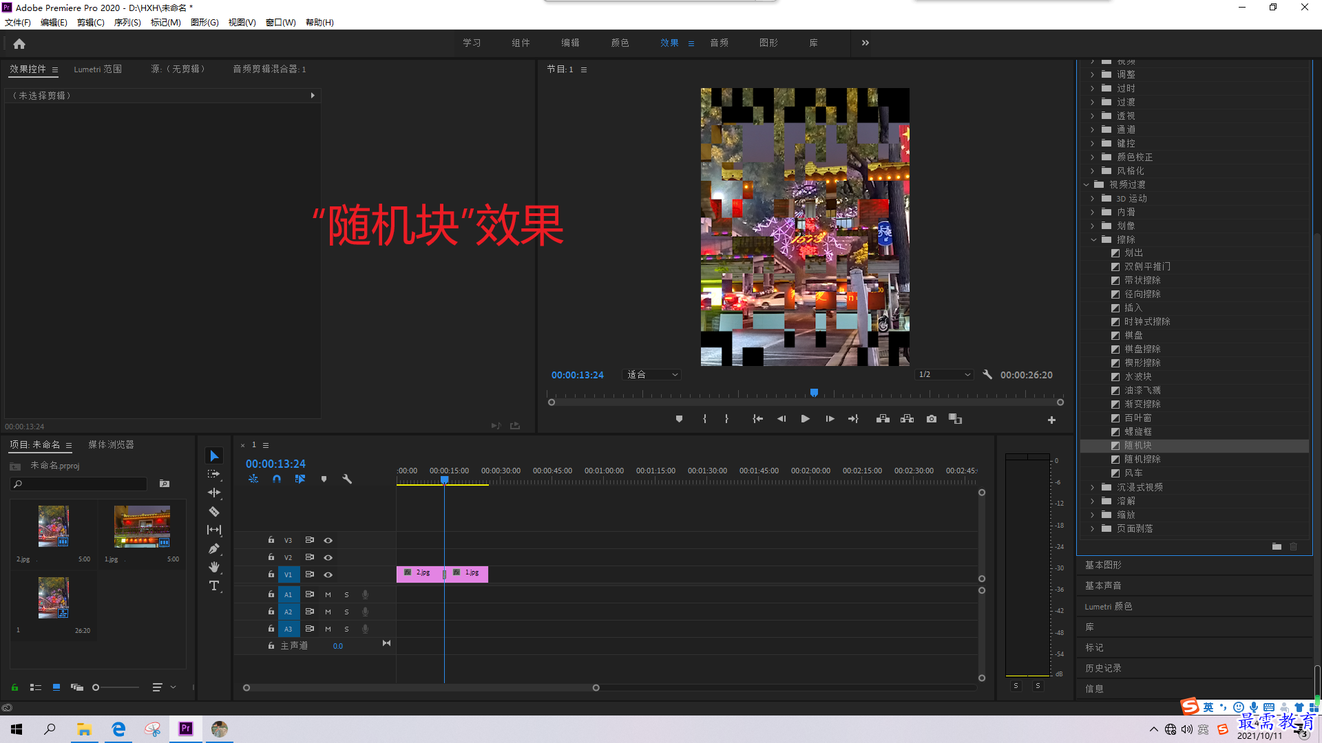The height and width of the screenshot is (743, 1322).
Task: Select the Pen tool
Action: (x=214, y=548)
